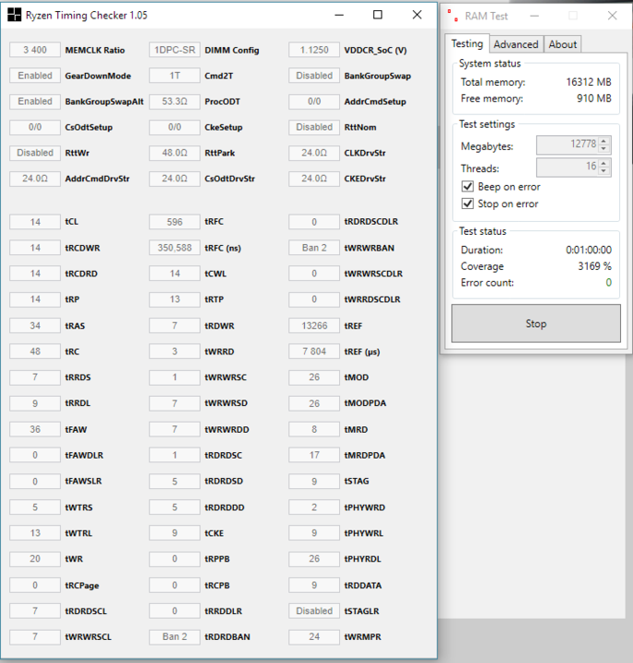Select the tCKE value field
The image size is (633, 663).
pyautogui.click(x=175, y=533)
